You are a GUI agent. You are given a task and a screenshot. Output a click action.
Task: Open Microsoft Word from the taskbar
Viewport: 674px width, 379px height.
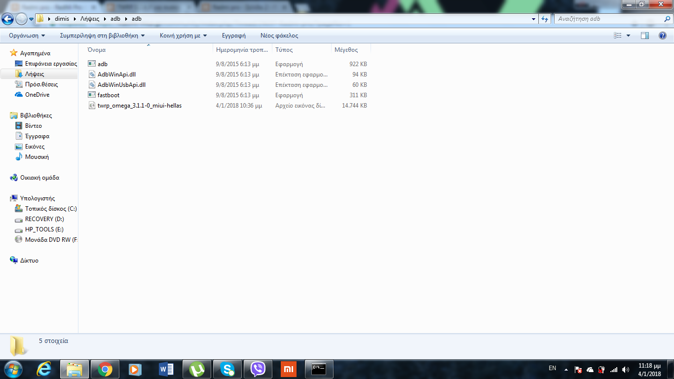pyautogui.click(x=166, y=369)
